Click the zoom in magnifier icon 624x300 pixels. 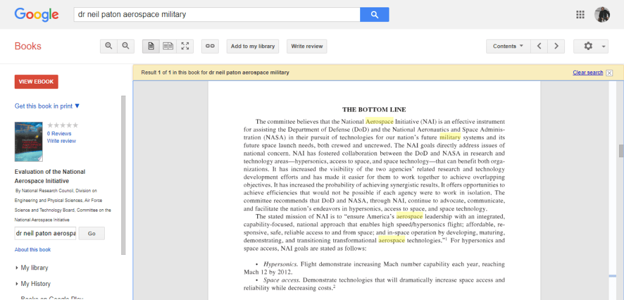pos(108,46)
